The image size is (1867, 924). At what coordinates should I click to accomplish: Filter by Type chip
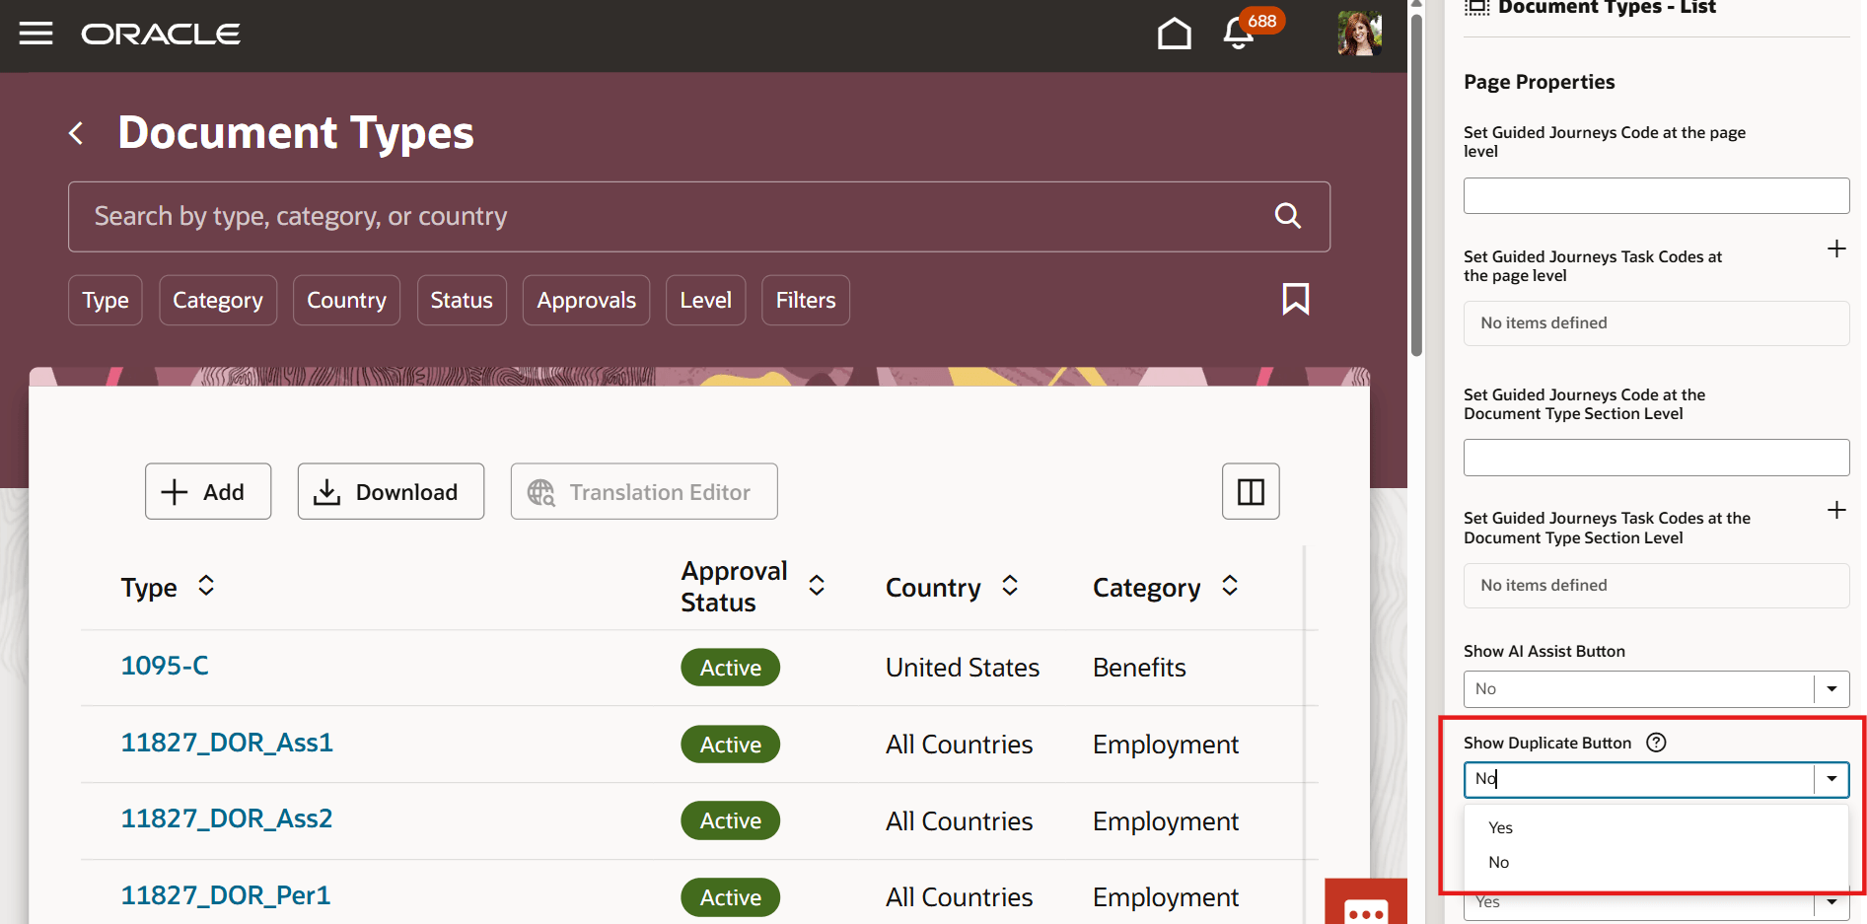[106, 300]
